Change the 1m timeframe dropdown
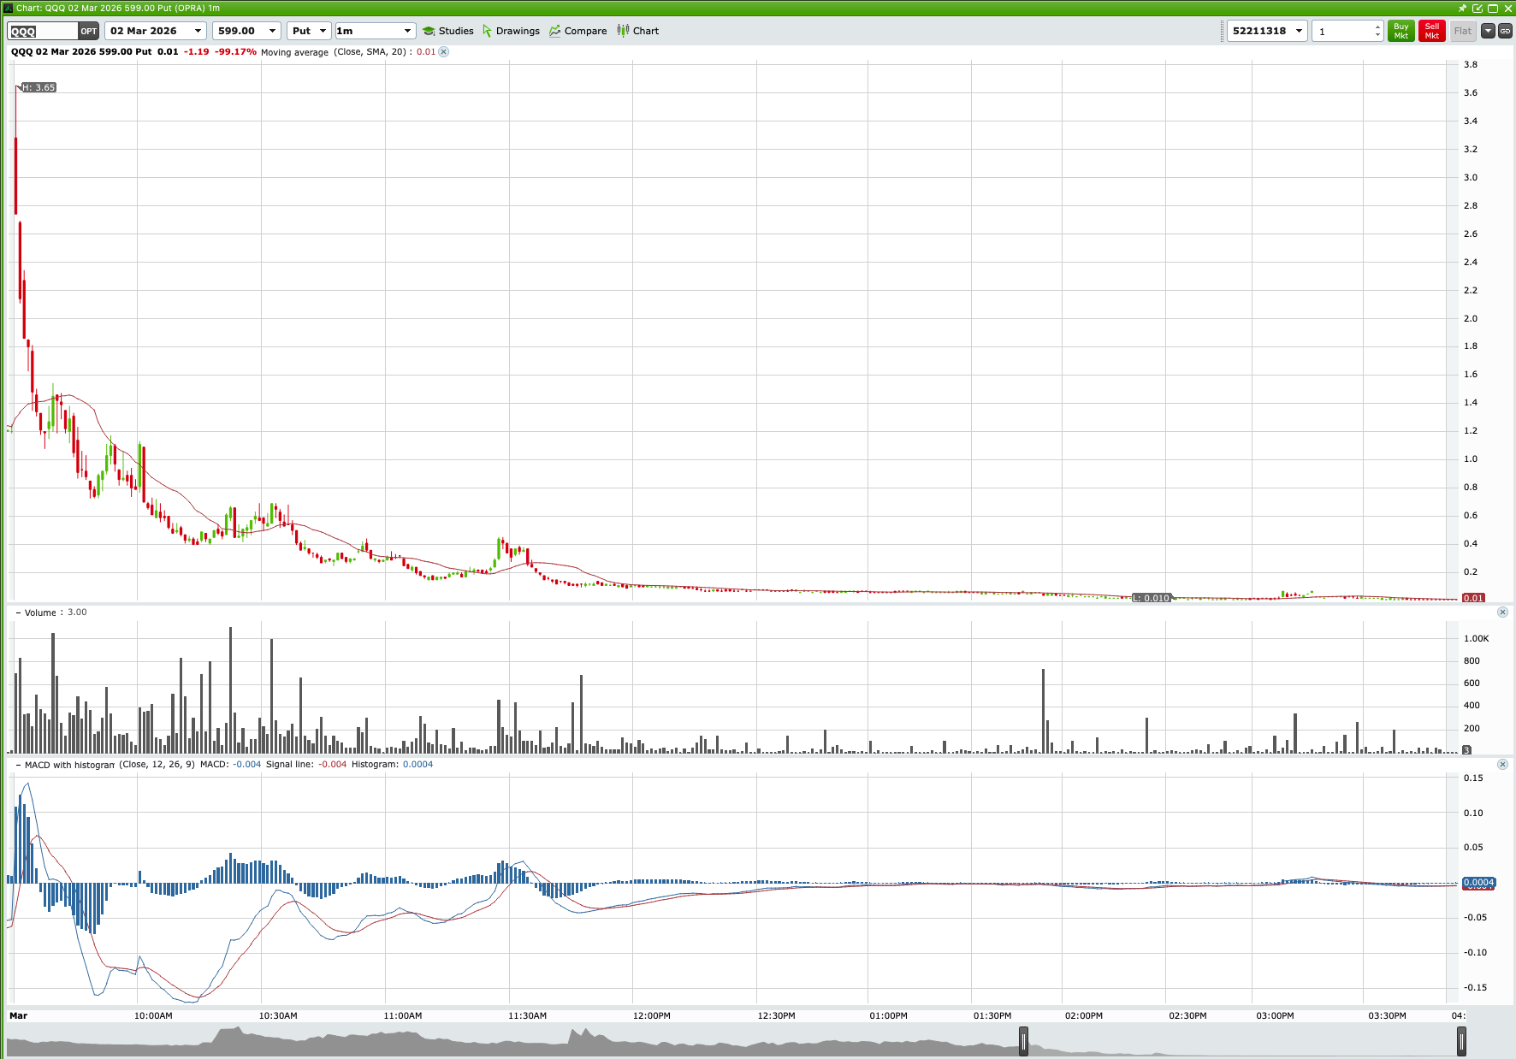Screen dimensions: 1516x1059 pos(375,31)
